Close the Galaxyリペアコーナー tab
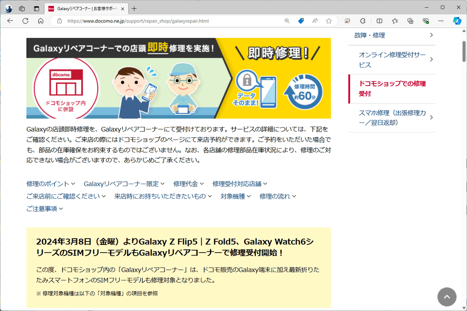Screen dimensions: 467x311 [123, 9]
